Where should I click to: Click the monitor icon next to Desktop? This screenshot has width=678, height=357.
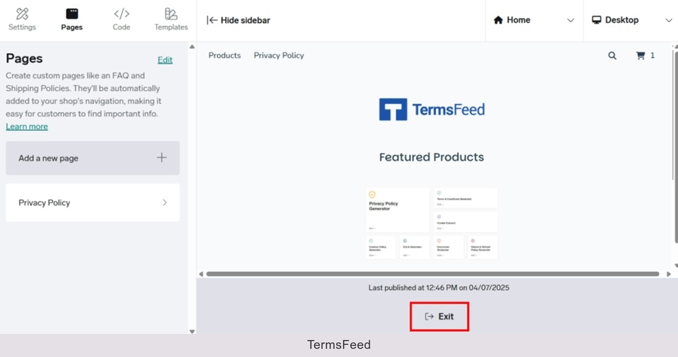coord(597,20)
